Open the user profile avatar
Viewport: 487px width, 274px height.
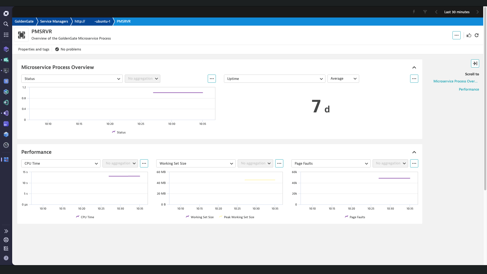(x=6, y=258)
